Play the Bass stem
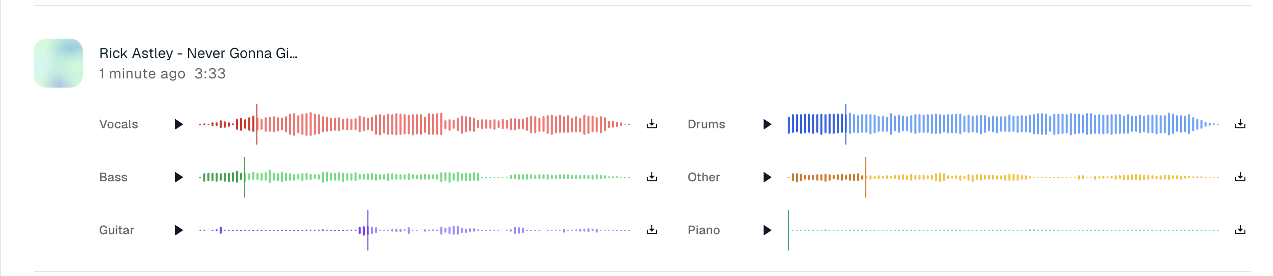Viewport: 1273px width, 276px height. point(178,177)
